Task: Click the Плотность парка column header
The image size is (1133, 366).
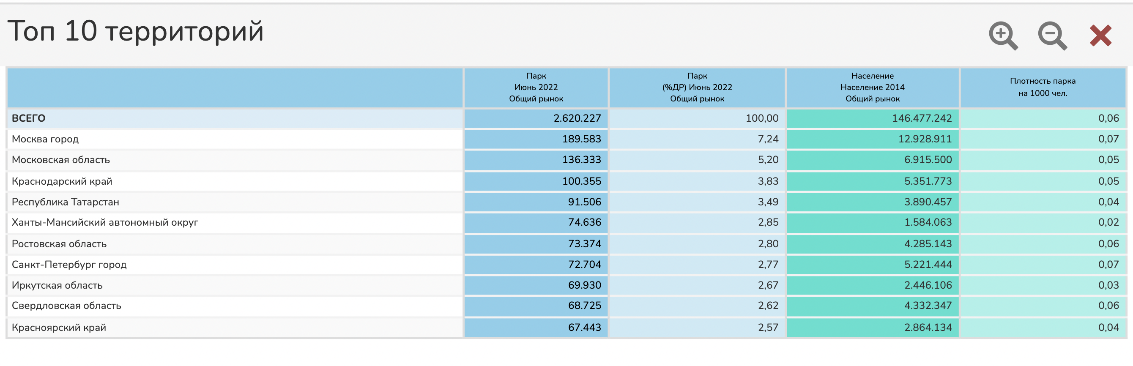Action: (1042, 87)
